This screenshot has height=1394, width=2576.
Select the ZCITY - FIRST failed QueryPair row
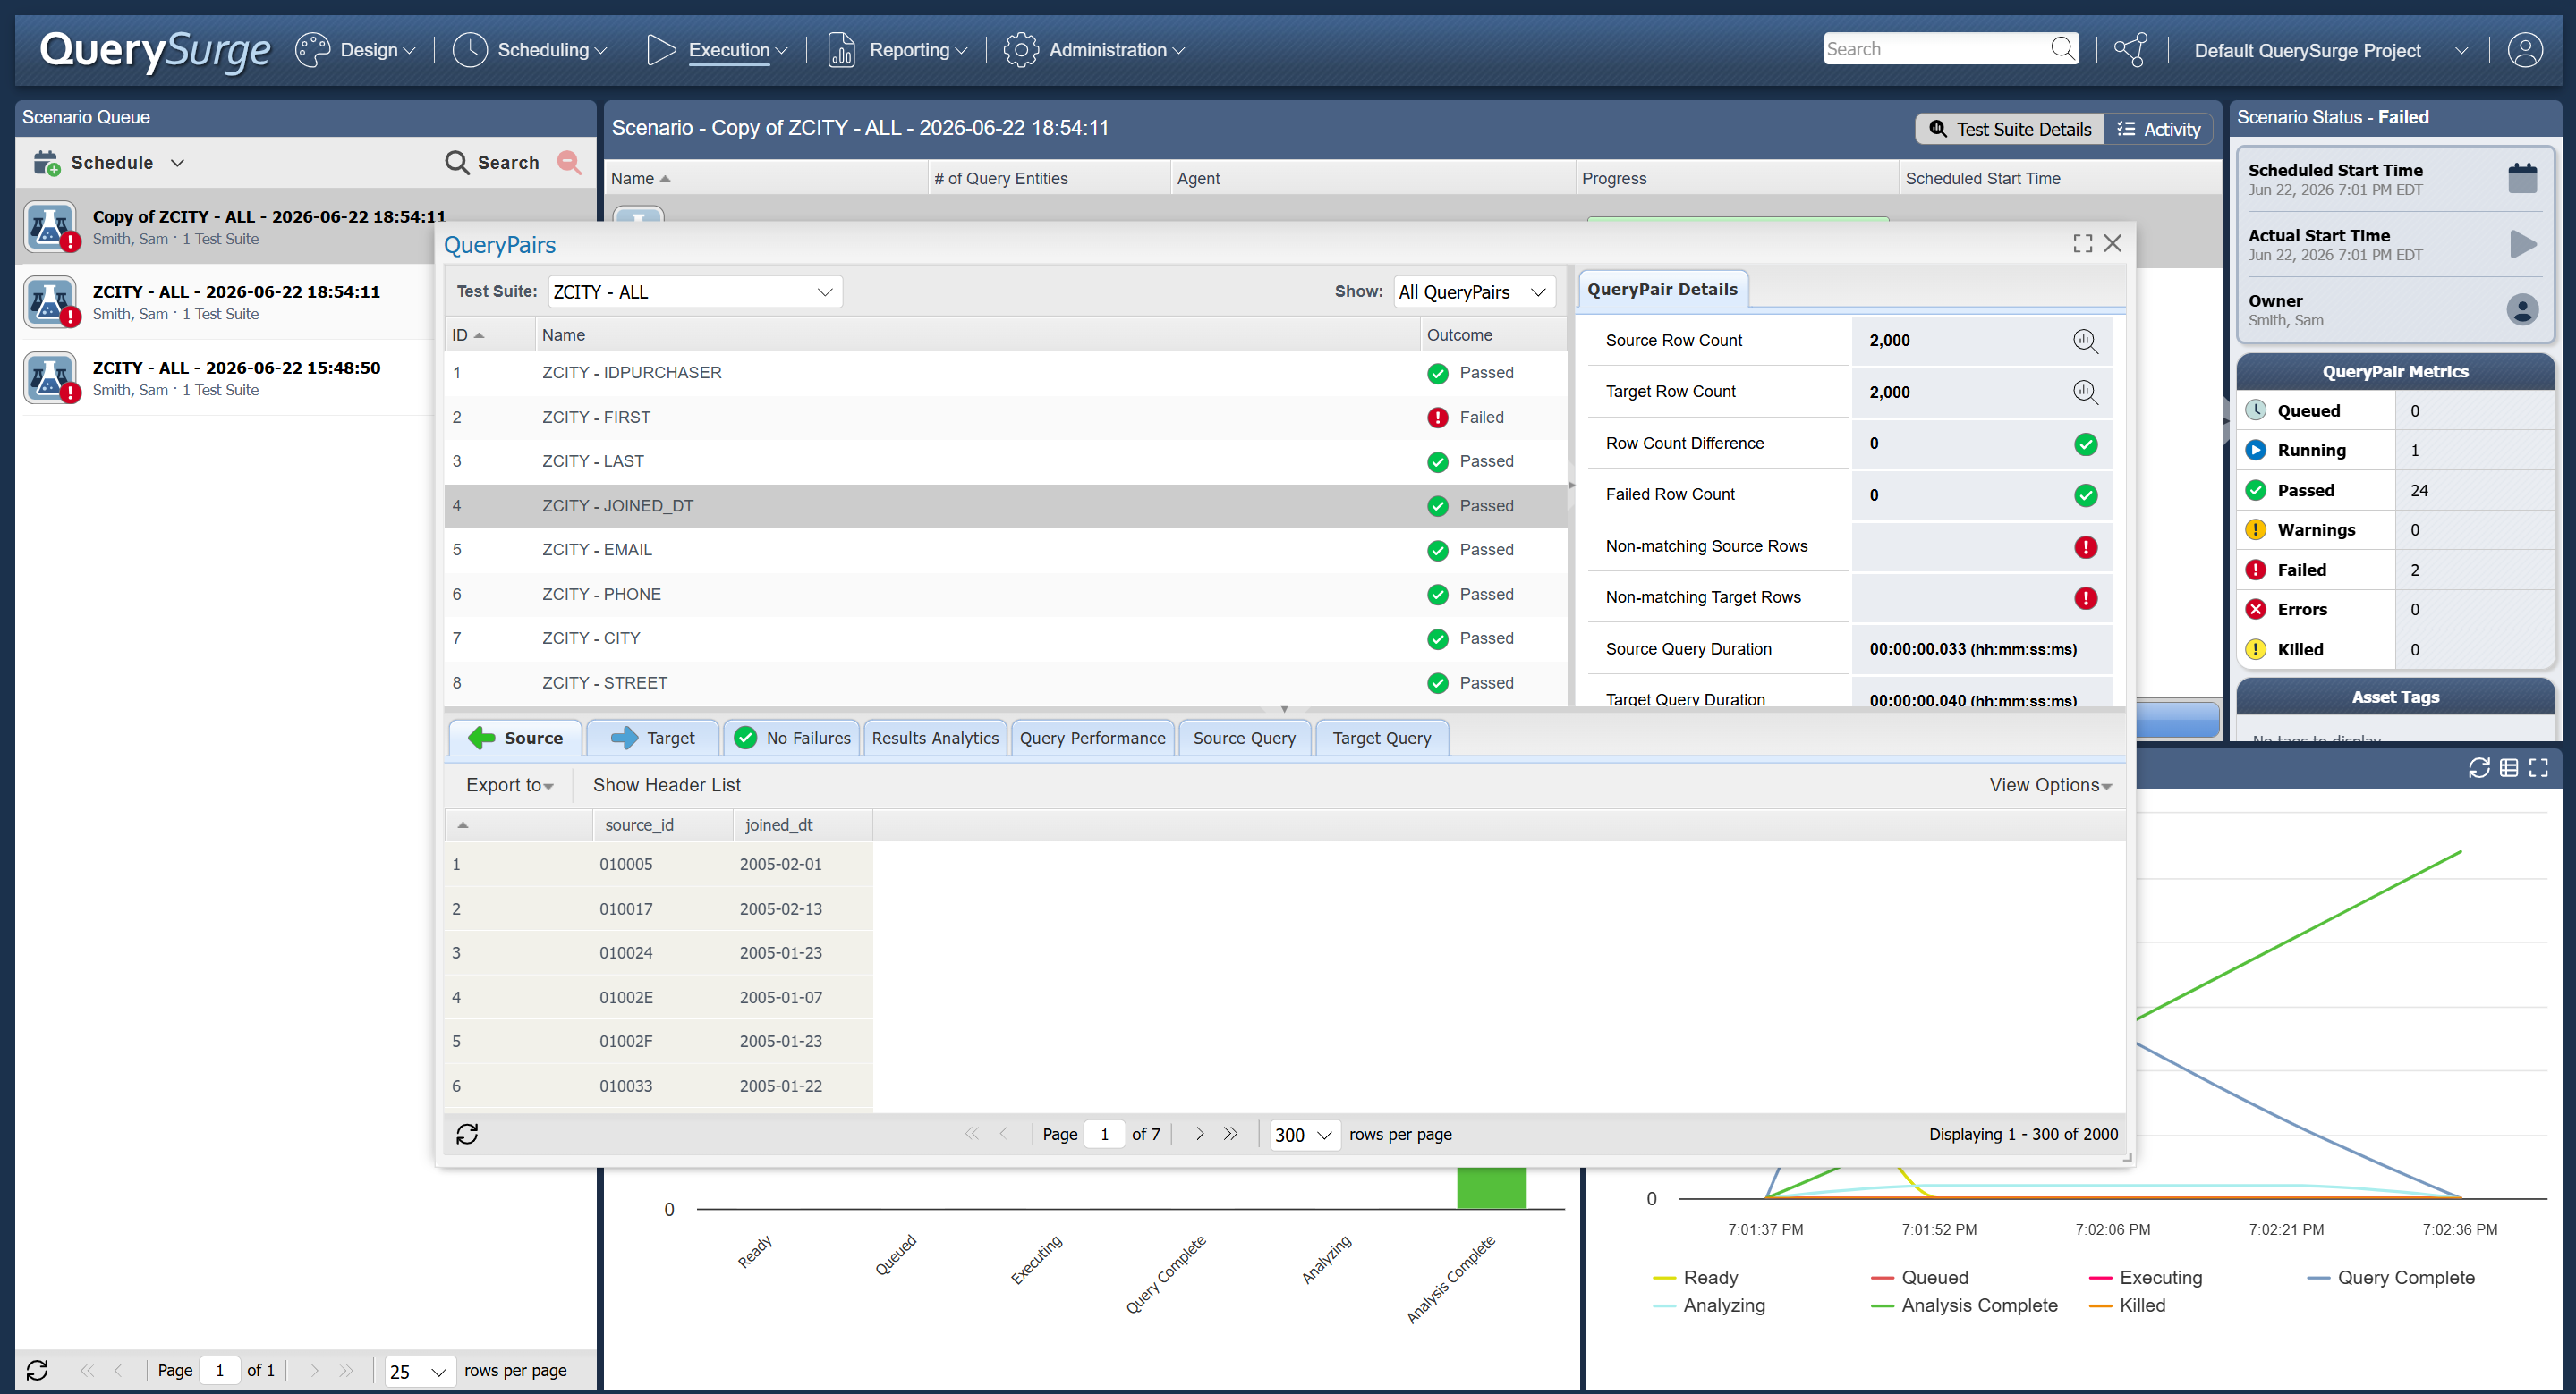click(x=1005, y=418)
